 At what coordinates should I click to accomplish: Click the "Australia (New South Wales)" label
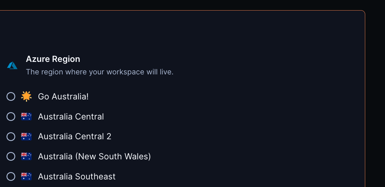pyautogui.click(x=94, y=156)
